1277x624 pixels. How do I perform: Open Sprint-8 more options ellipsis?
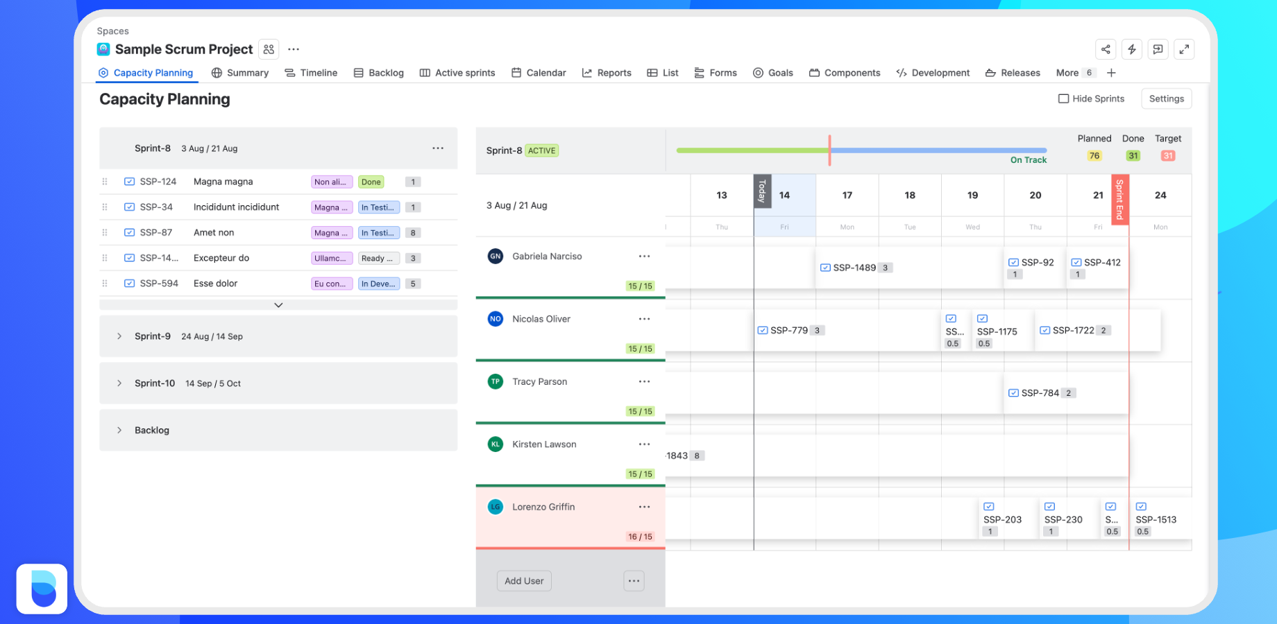(438, 148)
